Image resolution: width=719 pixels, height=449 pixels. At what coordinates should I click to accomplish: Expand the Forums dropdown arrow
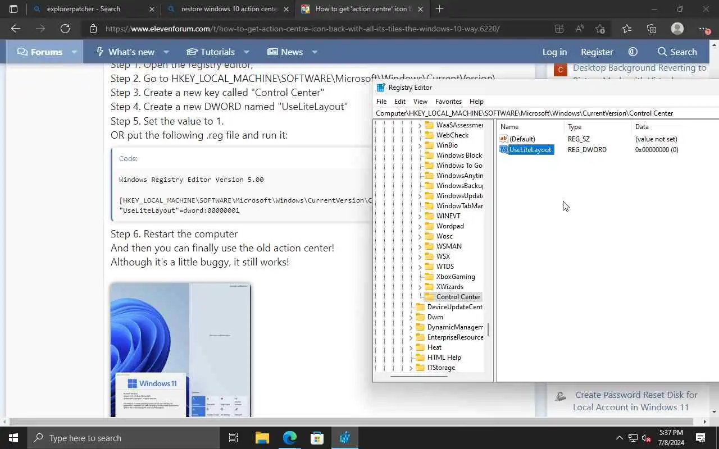74,52
